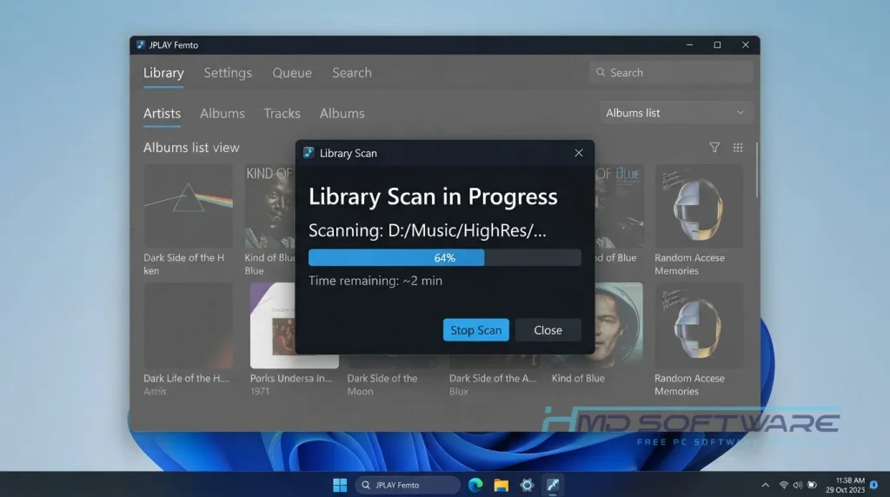Click the battery tray icon

tap(813, 485)
